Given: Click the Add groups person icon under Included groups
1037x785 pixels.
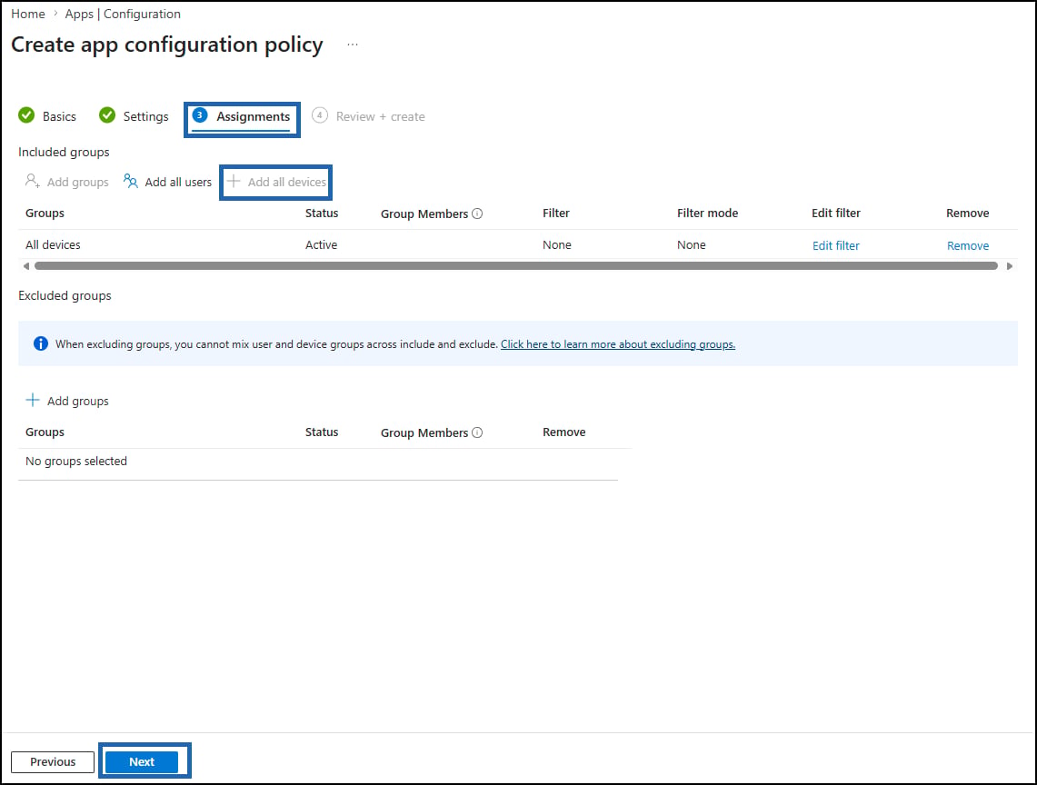Looking at the screenshot, I should (x=33, y=181).
